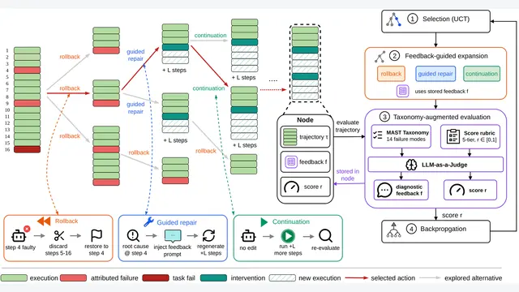This screenshot has height=292, width=519.
Task: Click the 'Selection (UCT)' label
Action: click(446, 19)
